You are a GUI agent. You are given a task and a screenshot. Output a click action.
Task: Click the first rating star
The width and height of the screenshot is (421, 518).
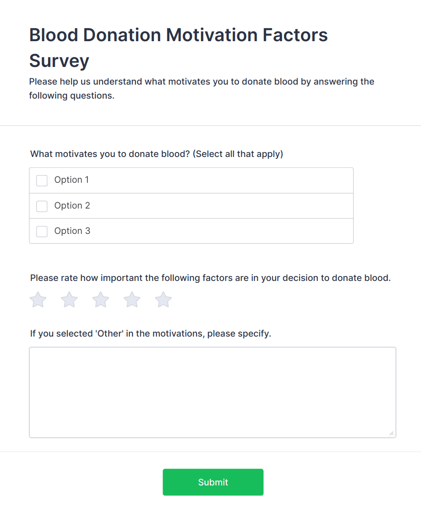38,299
